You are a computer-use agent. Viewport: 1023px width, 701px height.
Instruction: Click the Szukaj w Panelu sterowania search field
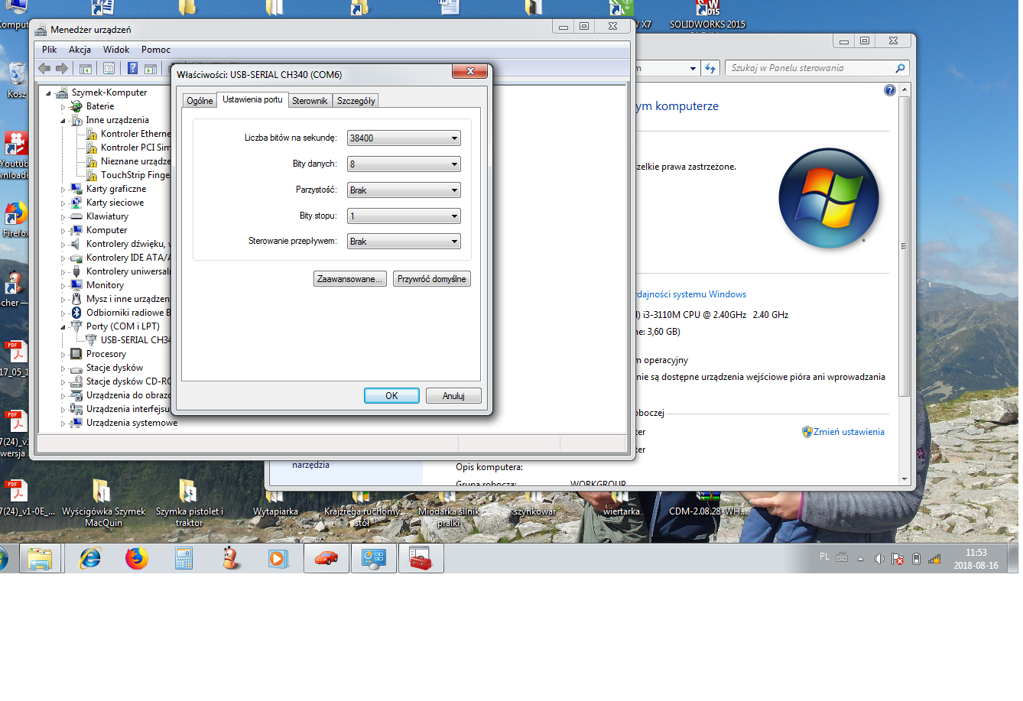(x=817, y=68)
